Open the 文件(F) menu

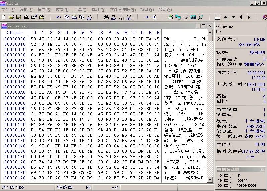click(x=8, y=9)
